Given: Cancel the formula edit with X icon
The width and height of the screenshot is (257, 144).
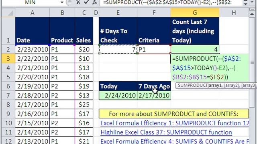Looking at the screenshot, I should click(78, 2).
